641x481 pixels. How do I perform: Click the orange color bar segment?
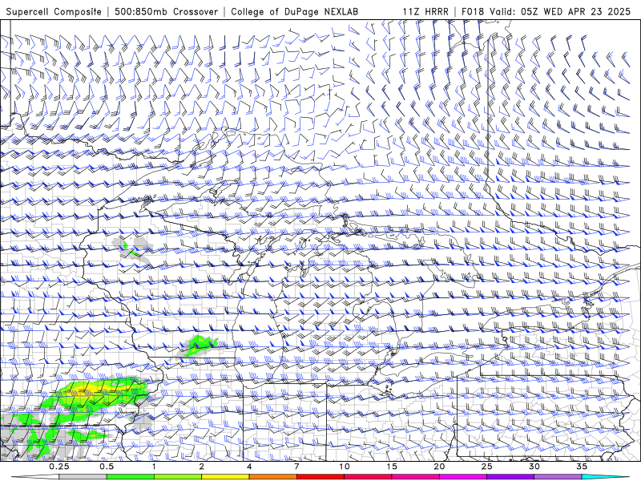[272, 477]
